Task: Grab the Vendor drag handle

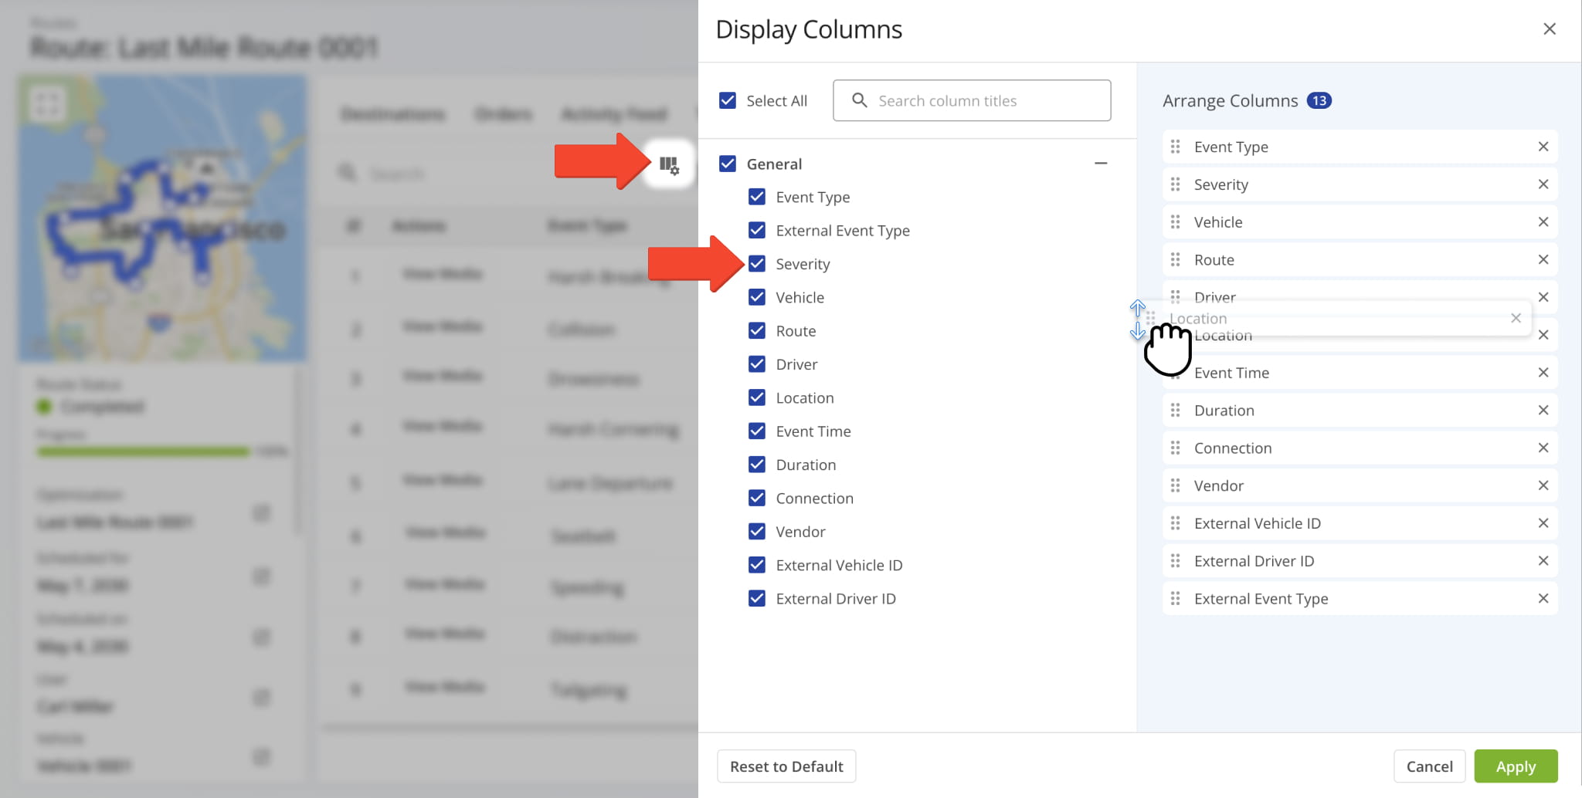Action: click(x=1176, y=485)
